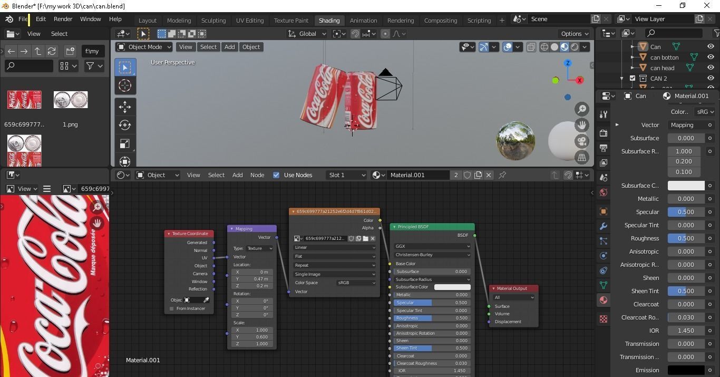
Task: Select wireframe viewport shading
Action: pyautogui.click(x=544, y=47)
